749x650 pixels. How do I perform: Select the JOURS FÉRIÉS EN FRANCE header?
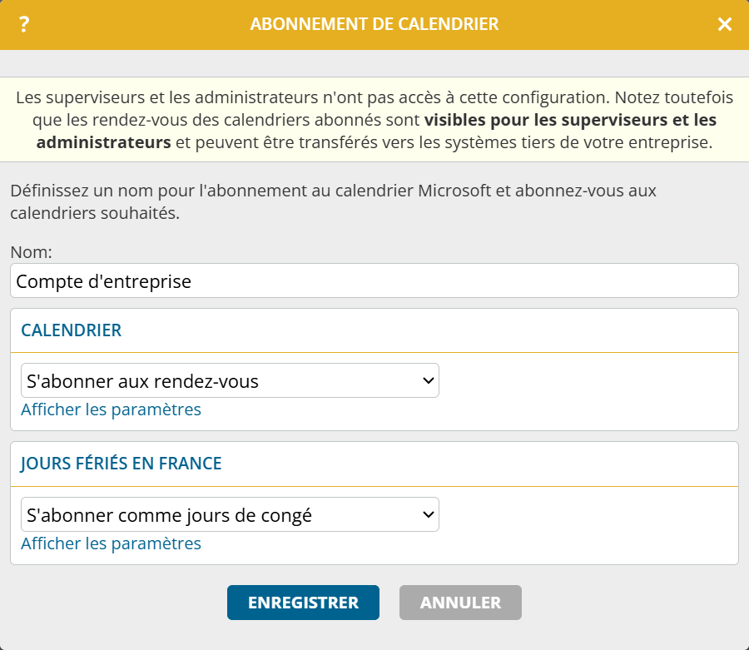pos(122,464)
